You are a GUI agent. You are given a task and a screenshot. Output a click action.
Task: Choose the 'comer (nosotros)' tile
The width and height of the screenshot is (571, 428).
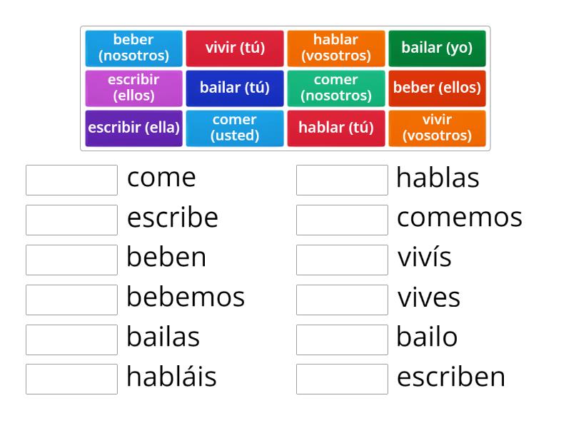(x=335, y=88)
